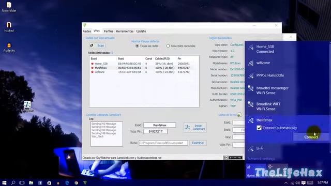Open Facebook app in taskbar
The image size is (331, 186).
[x=40, y=182]
